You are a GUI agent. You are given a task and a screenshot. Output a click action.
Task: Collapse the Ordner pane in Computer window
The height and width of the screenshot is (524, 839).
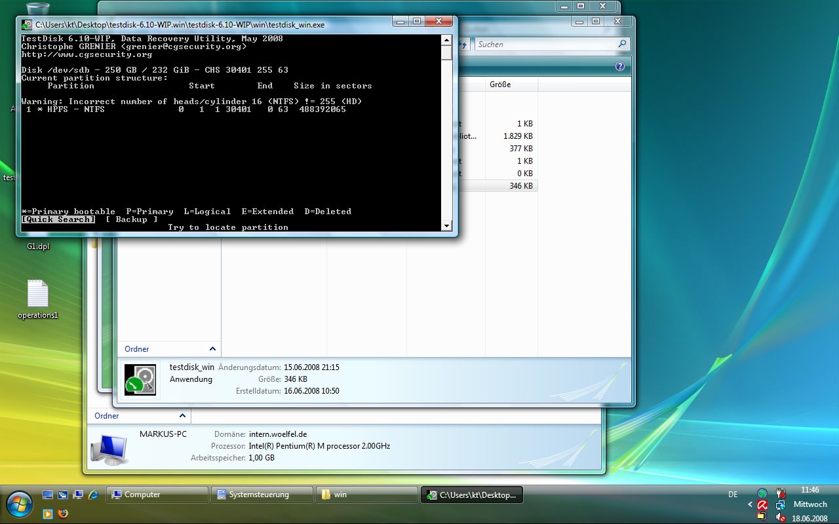[182, 416]
